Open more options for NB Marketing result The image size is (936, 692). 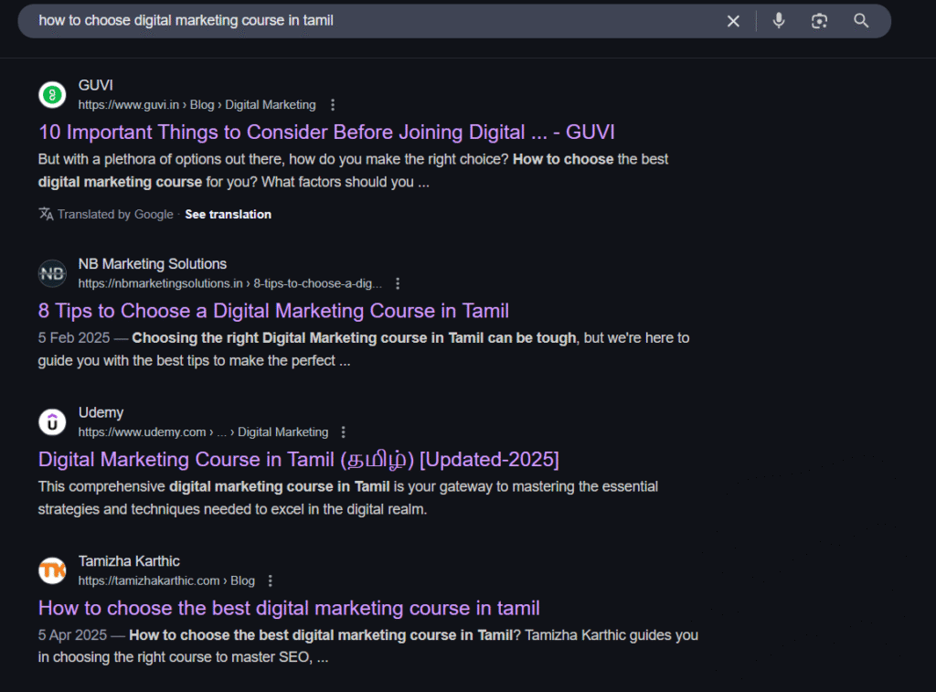click(398, 283)
